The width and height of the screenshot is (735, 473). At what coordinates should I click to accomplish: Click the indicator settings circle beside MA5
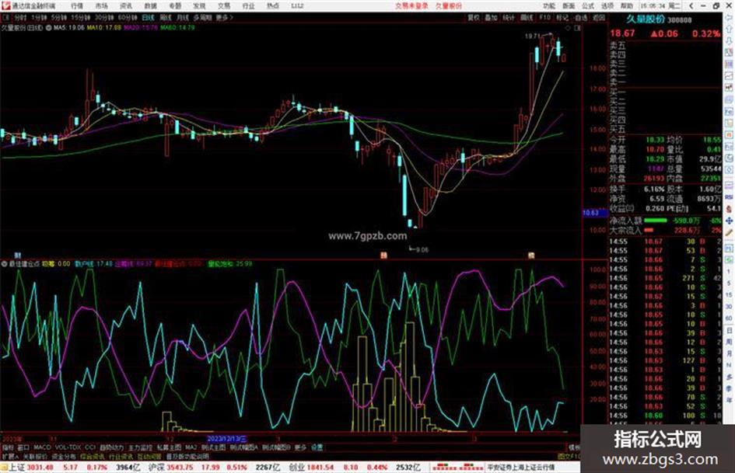tap(48, 28)
